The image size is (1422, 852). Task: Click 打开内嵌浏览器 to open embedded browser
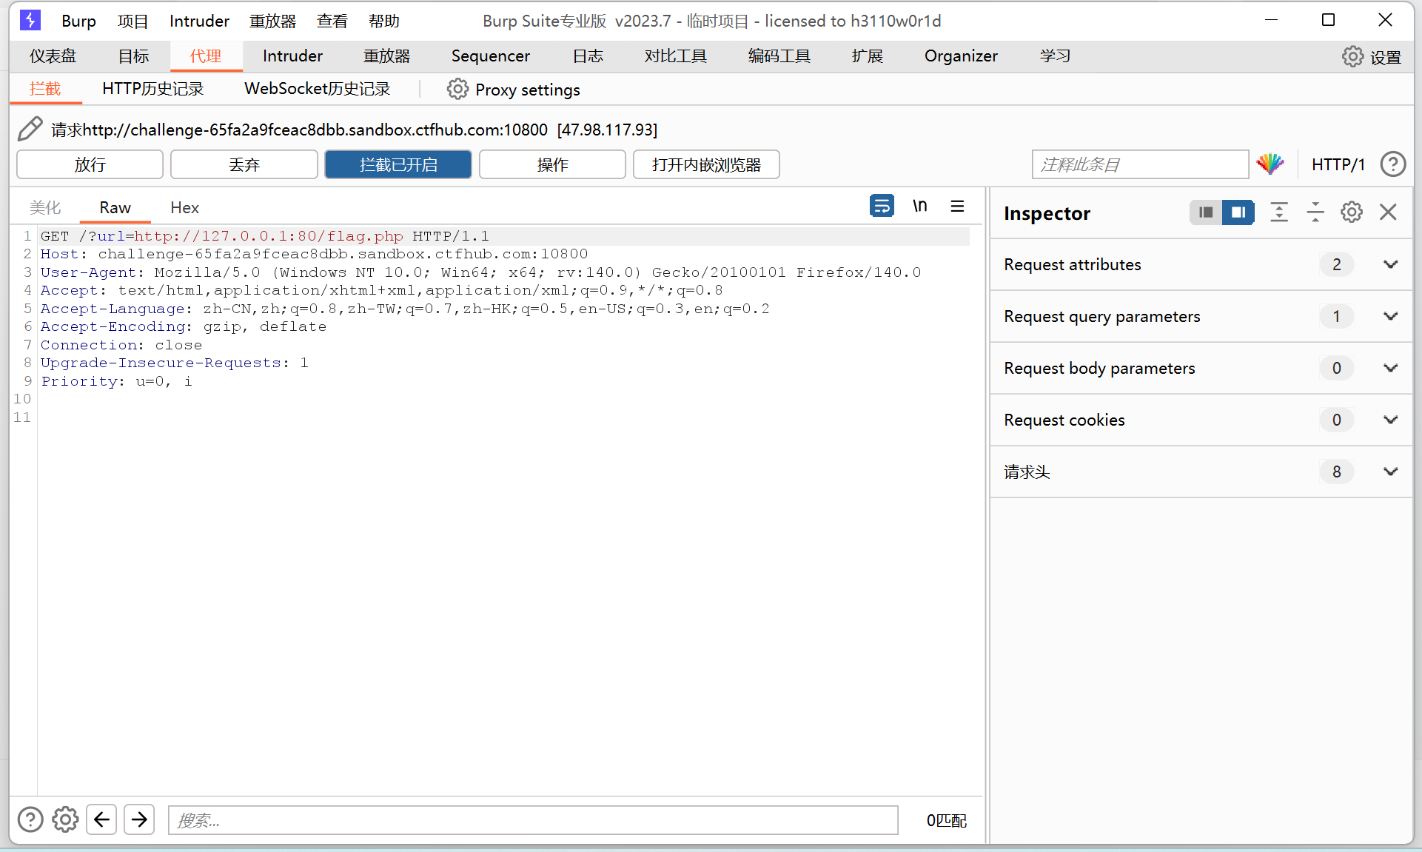click(705, 164)
